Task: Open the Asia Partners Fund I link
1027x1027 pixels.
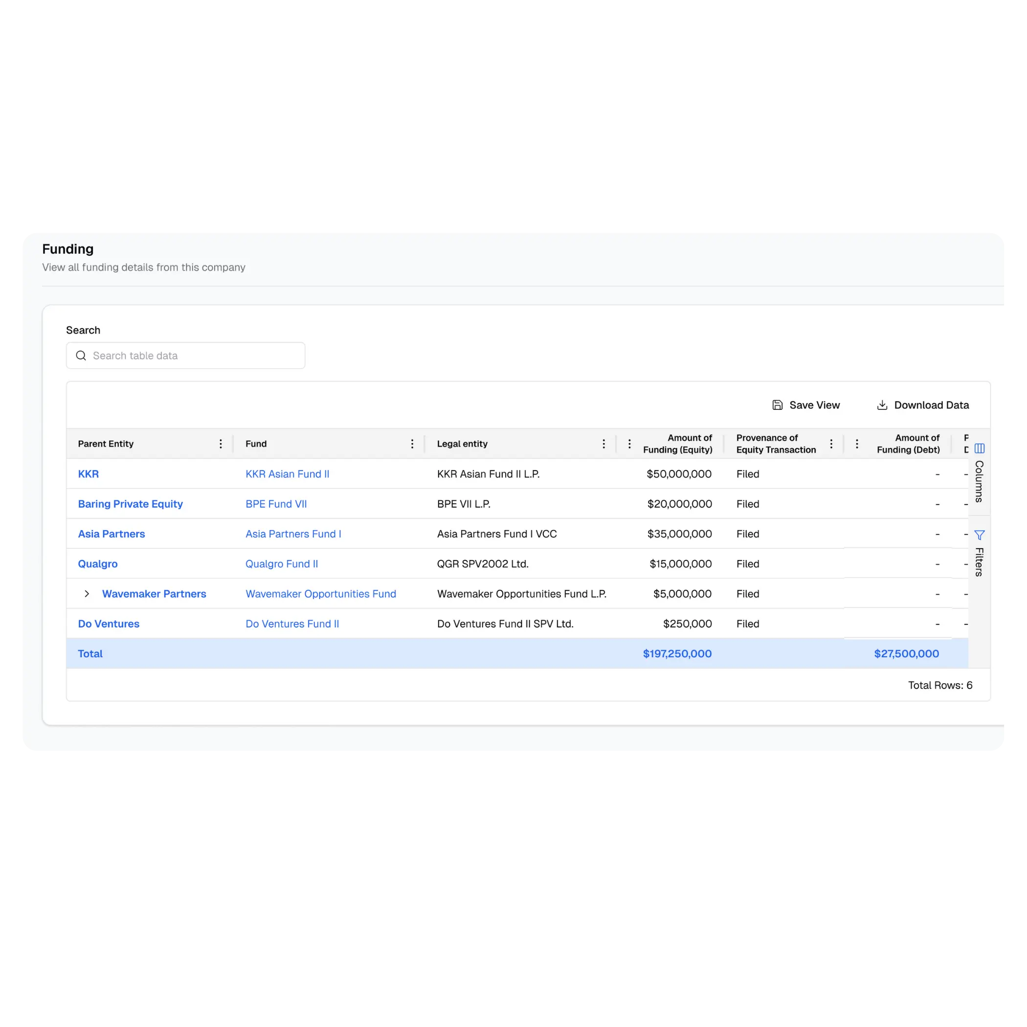Action: tap(293, 534)
